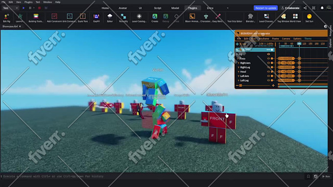Screen dimensions: 333x187
Task: Open the extra tabs dropdown arrow
Action: [x=228, y=8]
